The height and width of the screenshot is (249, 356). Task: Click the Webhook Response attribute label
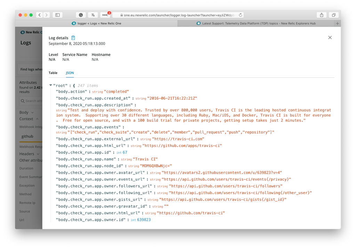pos(31,147)
